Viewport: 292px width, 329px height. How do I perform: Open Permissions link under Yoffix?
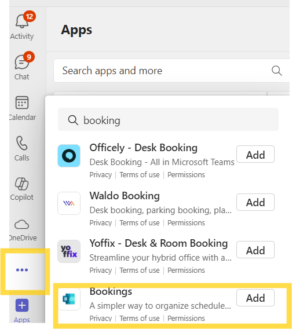click(186, 270)
